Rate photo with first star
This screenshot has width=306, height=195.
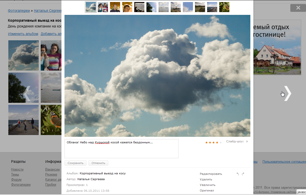coord(206,143)
